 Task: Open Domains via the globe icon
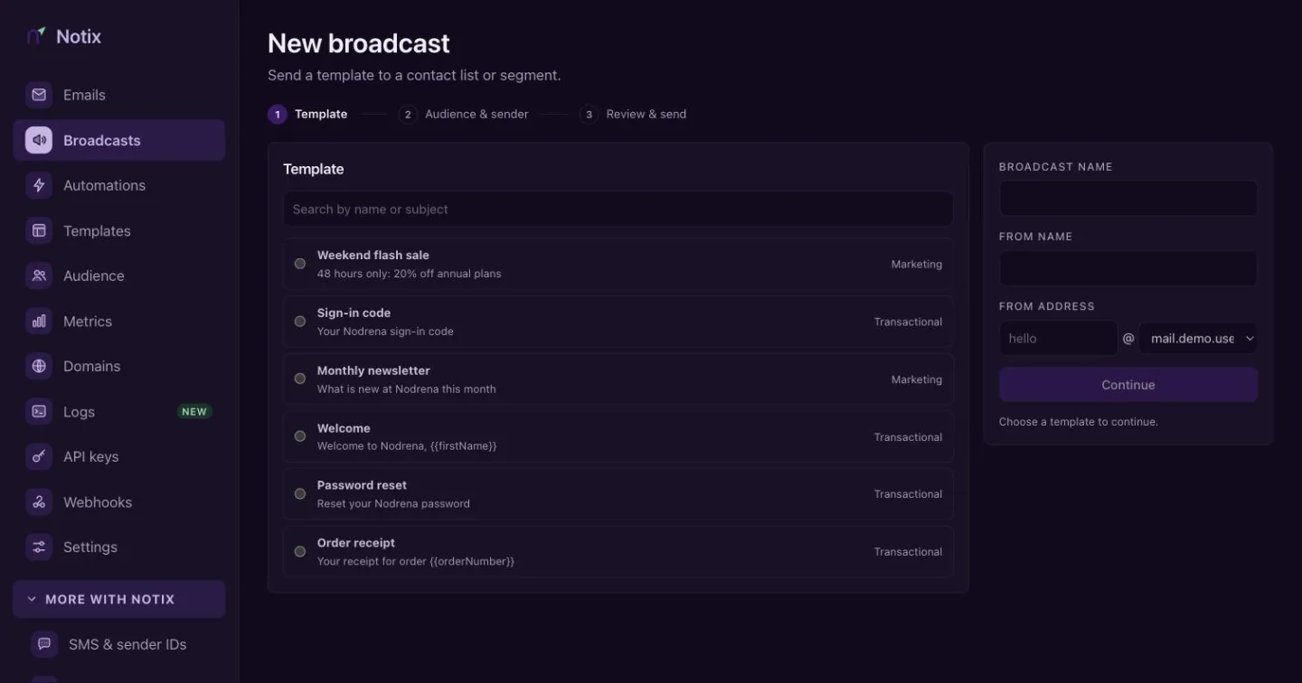pos(39,366)
